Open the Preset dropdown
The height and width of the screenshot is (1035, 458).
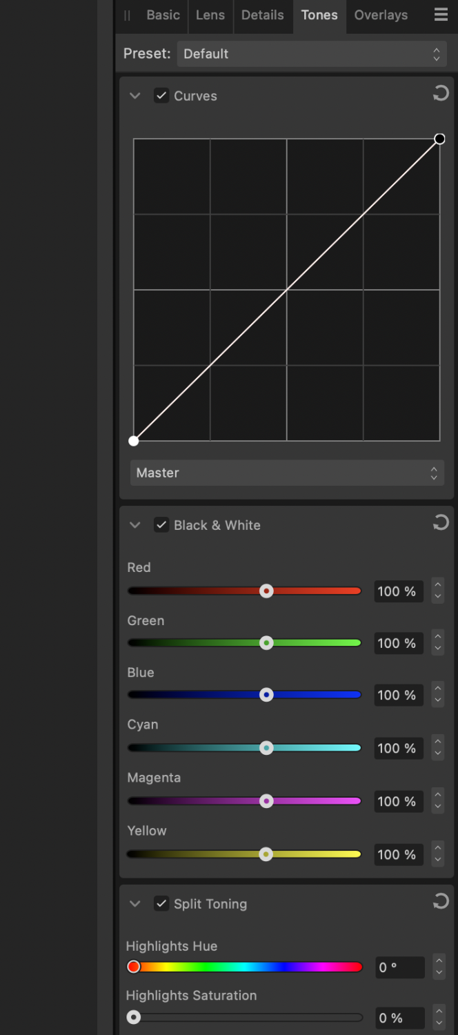[x=312, y=53]
